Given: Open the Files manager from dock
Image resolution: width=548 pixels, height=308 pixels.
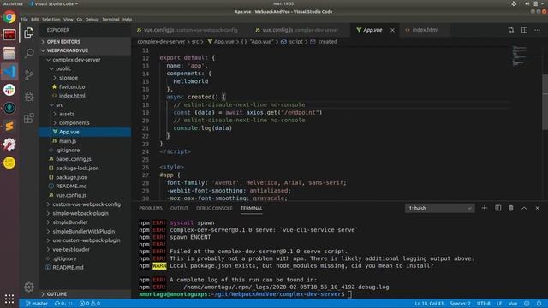Looking at the screenshot, I should click(9, 53).
